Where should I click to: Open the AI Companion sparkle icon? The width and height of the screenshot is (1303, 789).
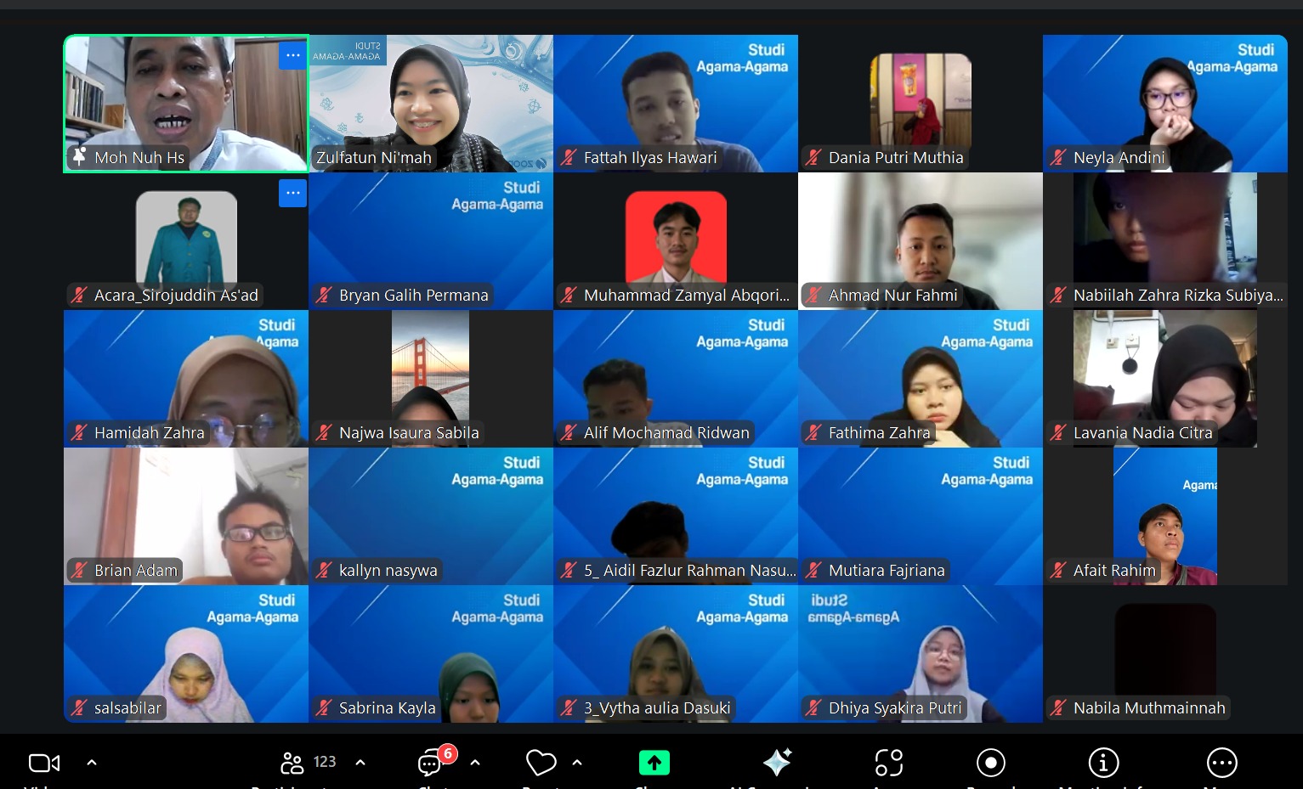coord(777,763)
